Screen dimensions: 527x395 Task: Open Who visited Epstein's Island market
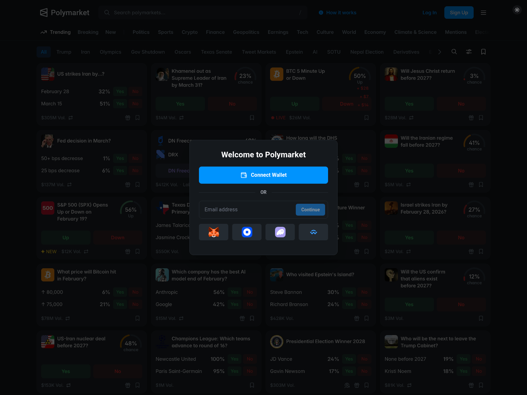click(320, 275)
